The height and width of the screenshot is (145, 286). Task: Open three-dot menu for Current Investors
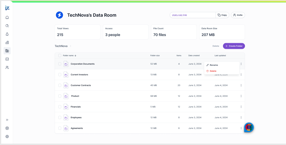coord(241,75)
